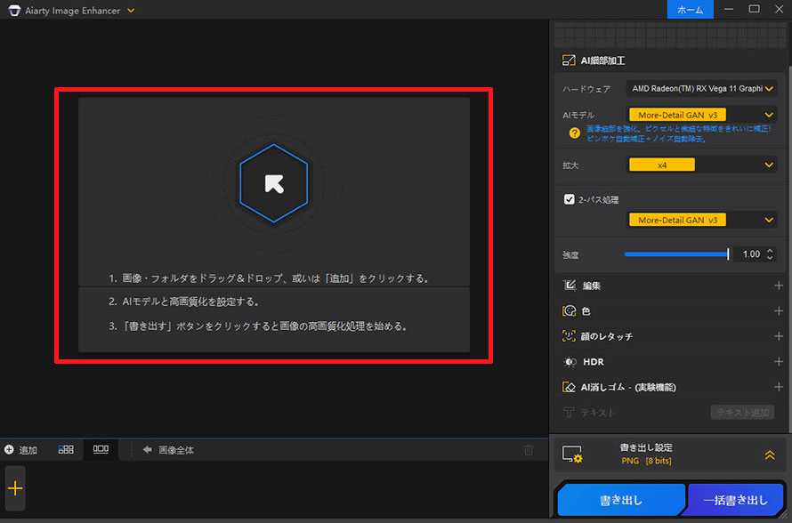Click the 強度 value stepper arrows

pyautogui.click(x=770, y=253)
